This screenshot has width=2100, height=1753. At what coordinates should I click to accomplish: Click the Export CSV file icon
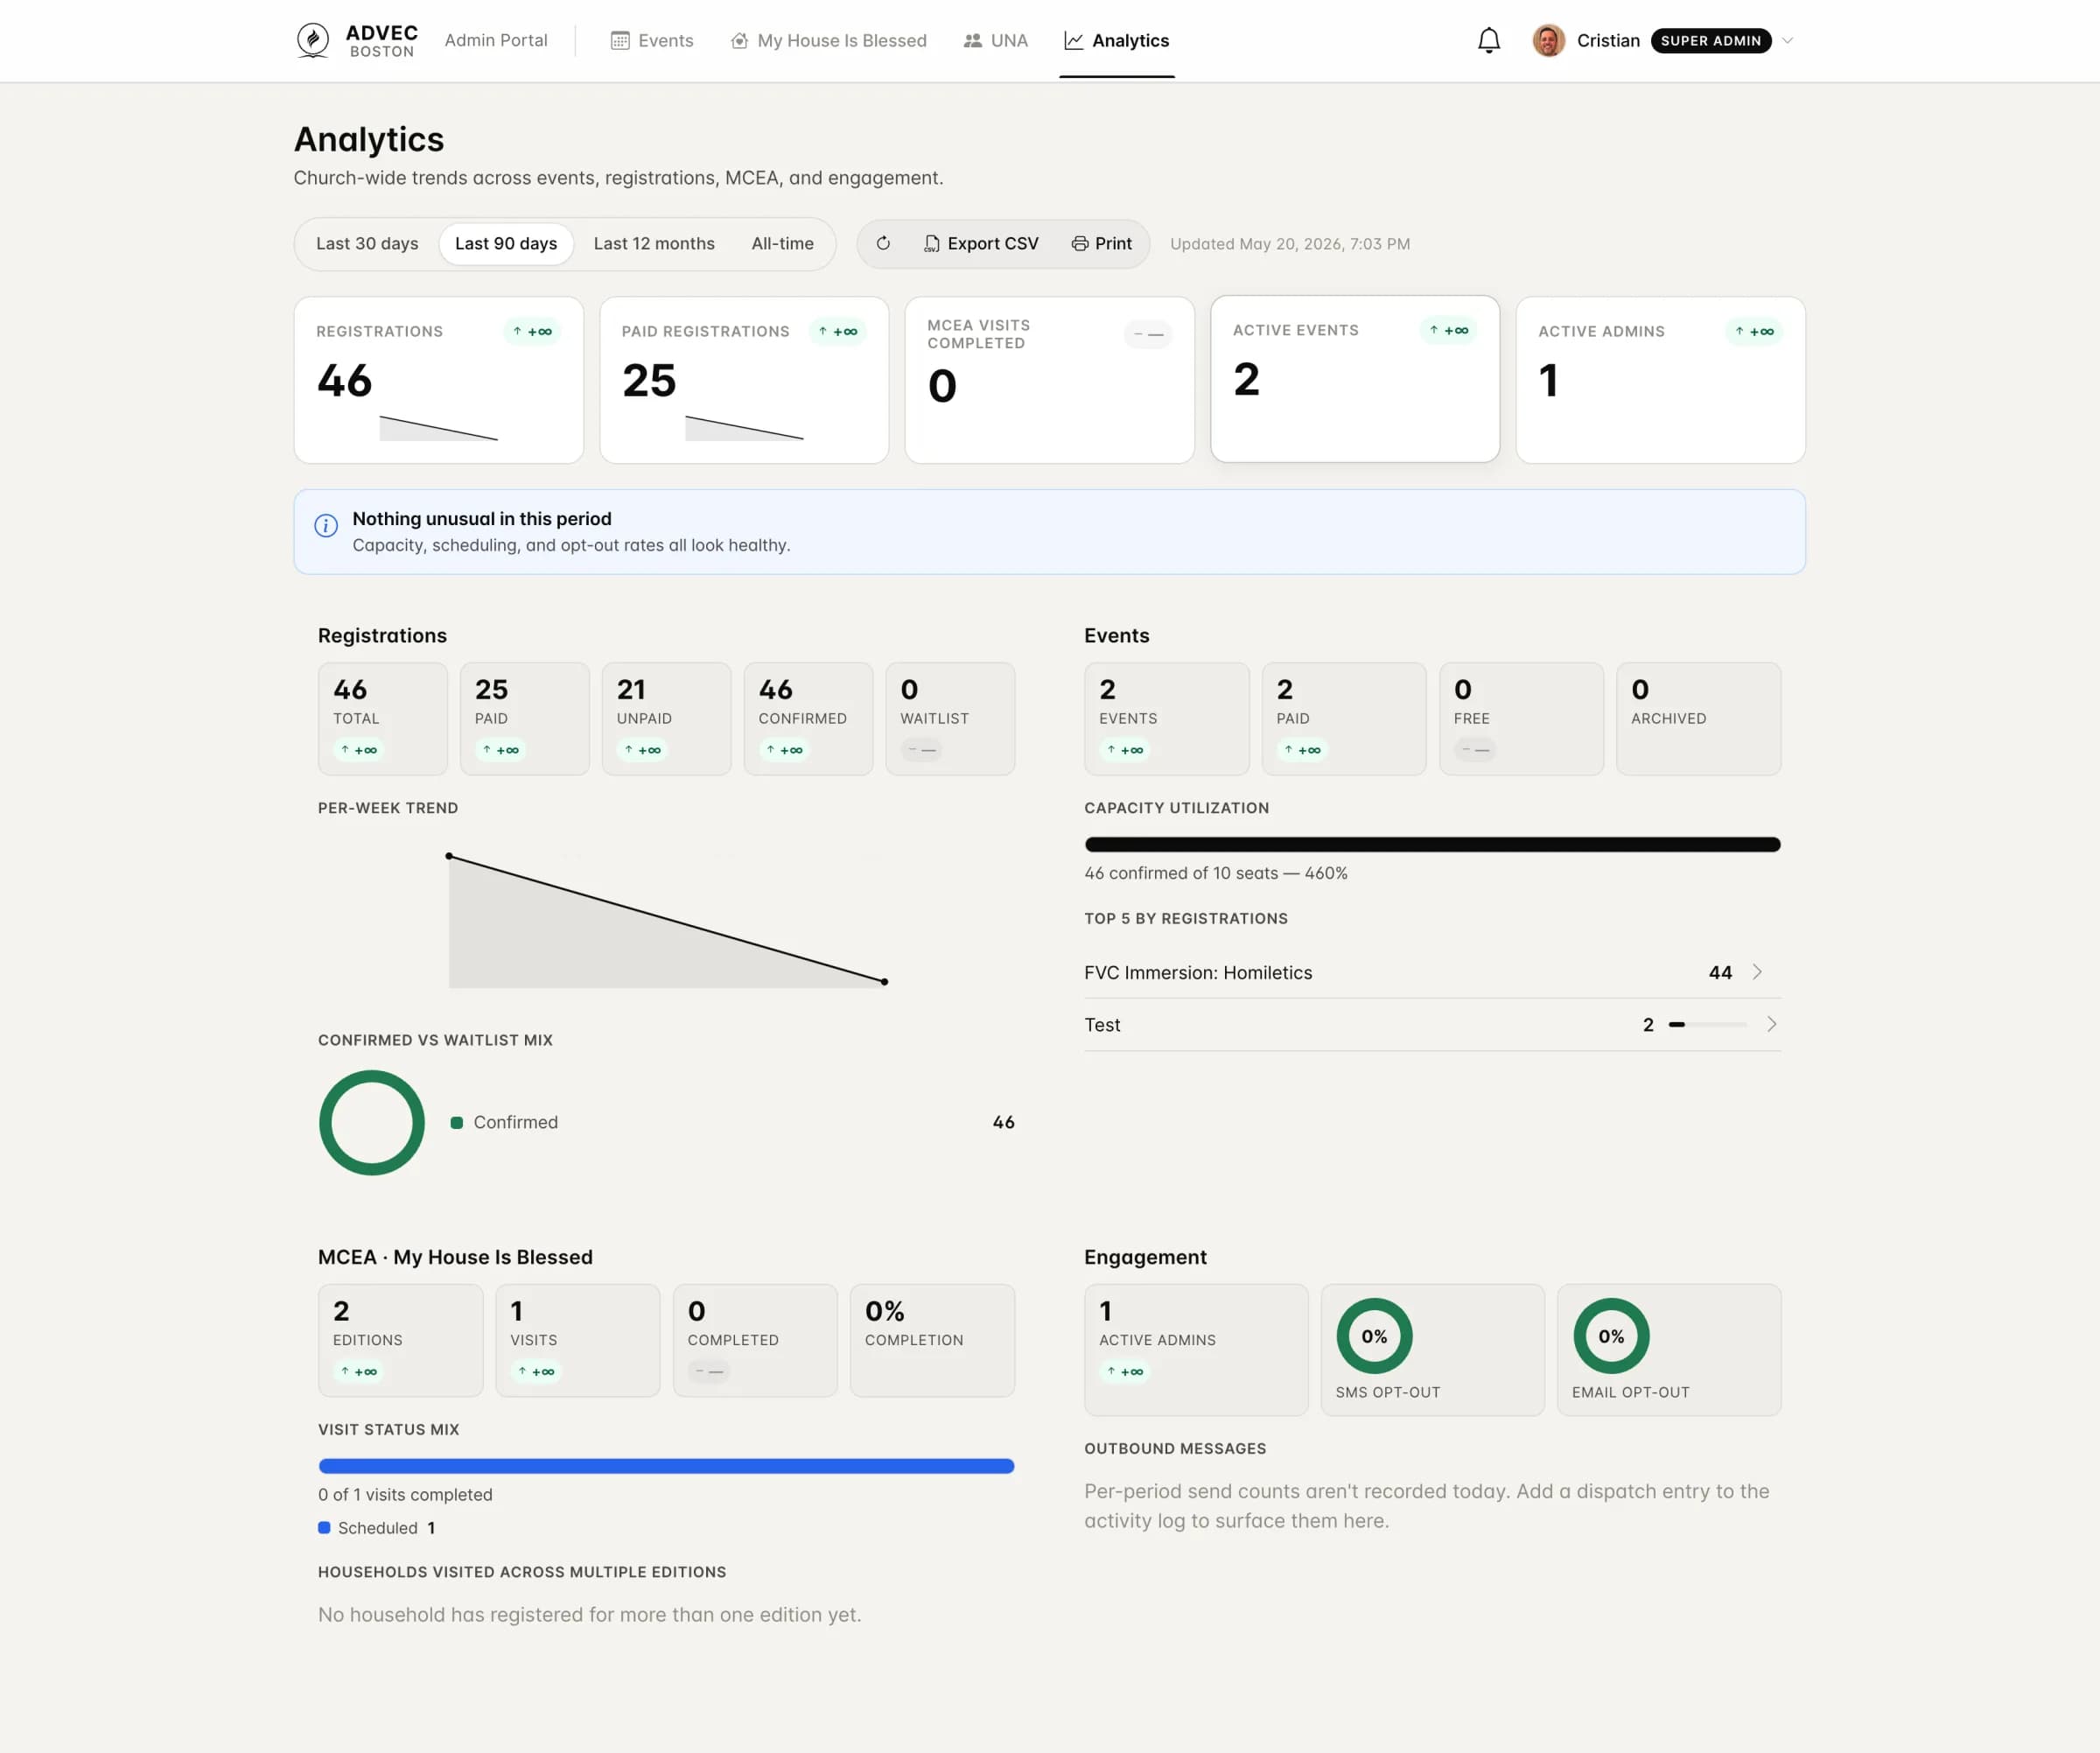(931, 243)
